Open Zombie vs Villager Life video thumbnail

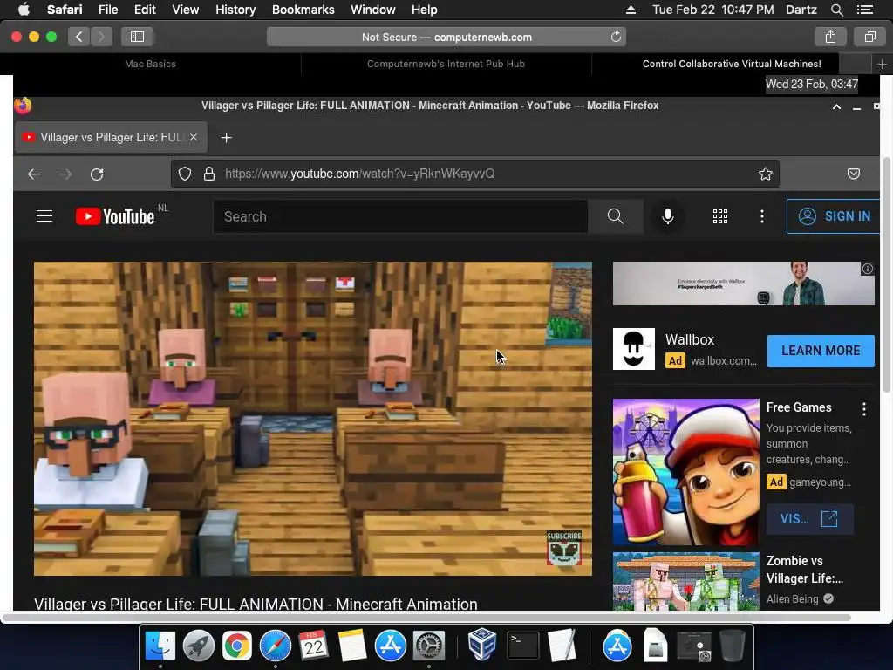tap(686, 581)
